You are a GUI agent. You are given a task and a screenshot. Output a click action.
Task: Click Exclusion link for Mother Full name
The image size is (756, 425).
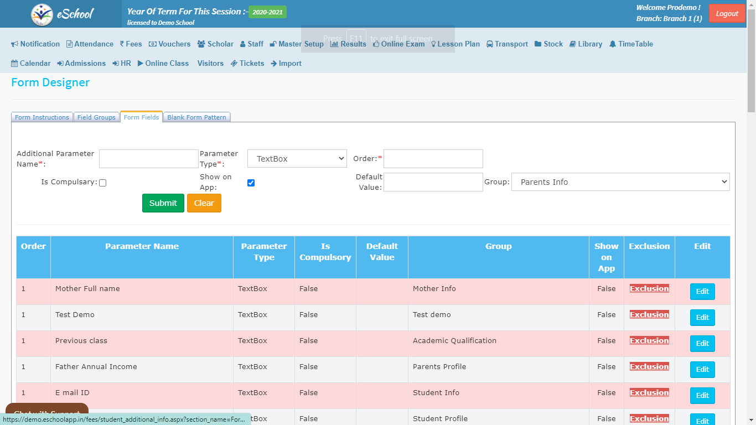pos(649,288)
